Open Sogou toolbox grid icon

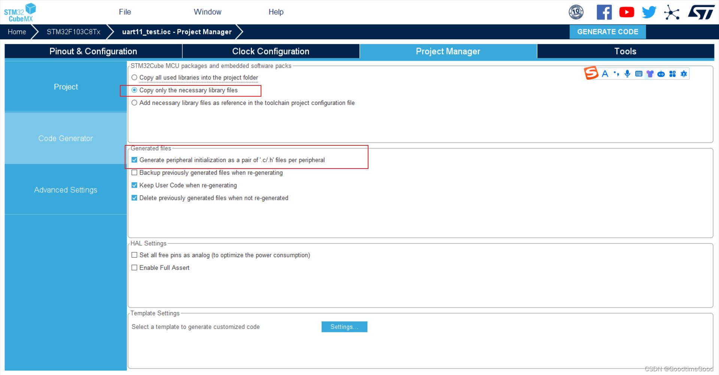pyautogui.click(x=673, y=74)
